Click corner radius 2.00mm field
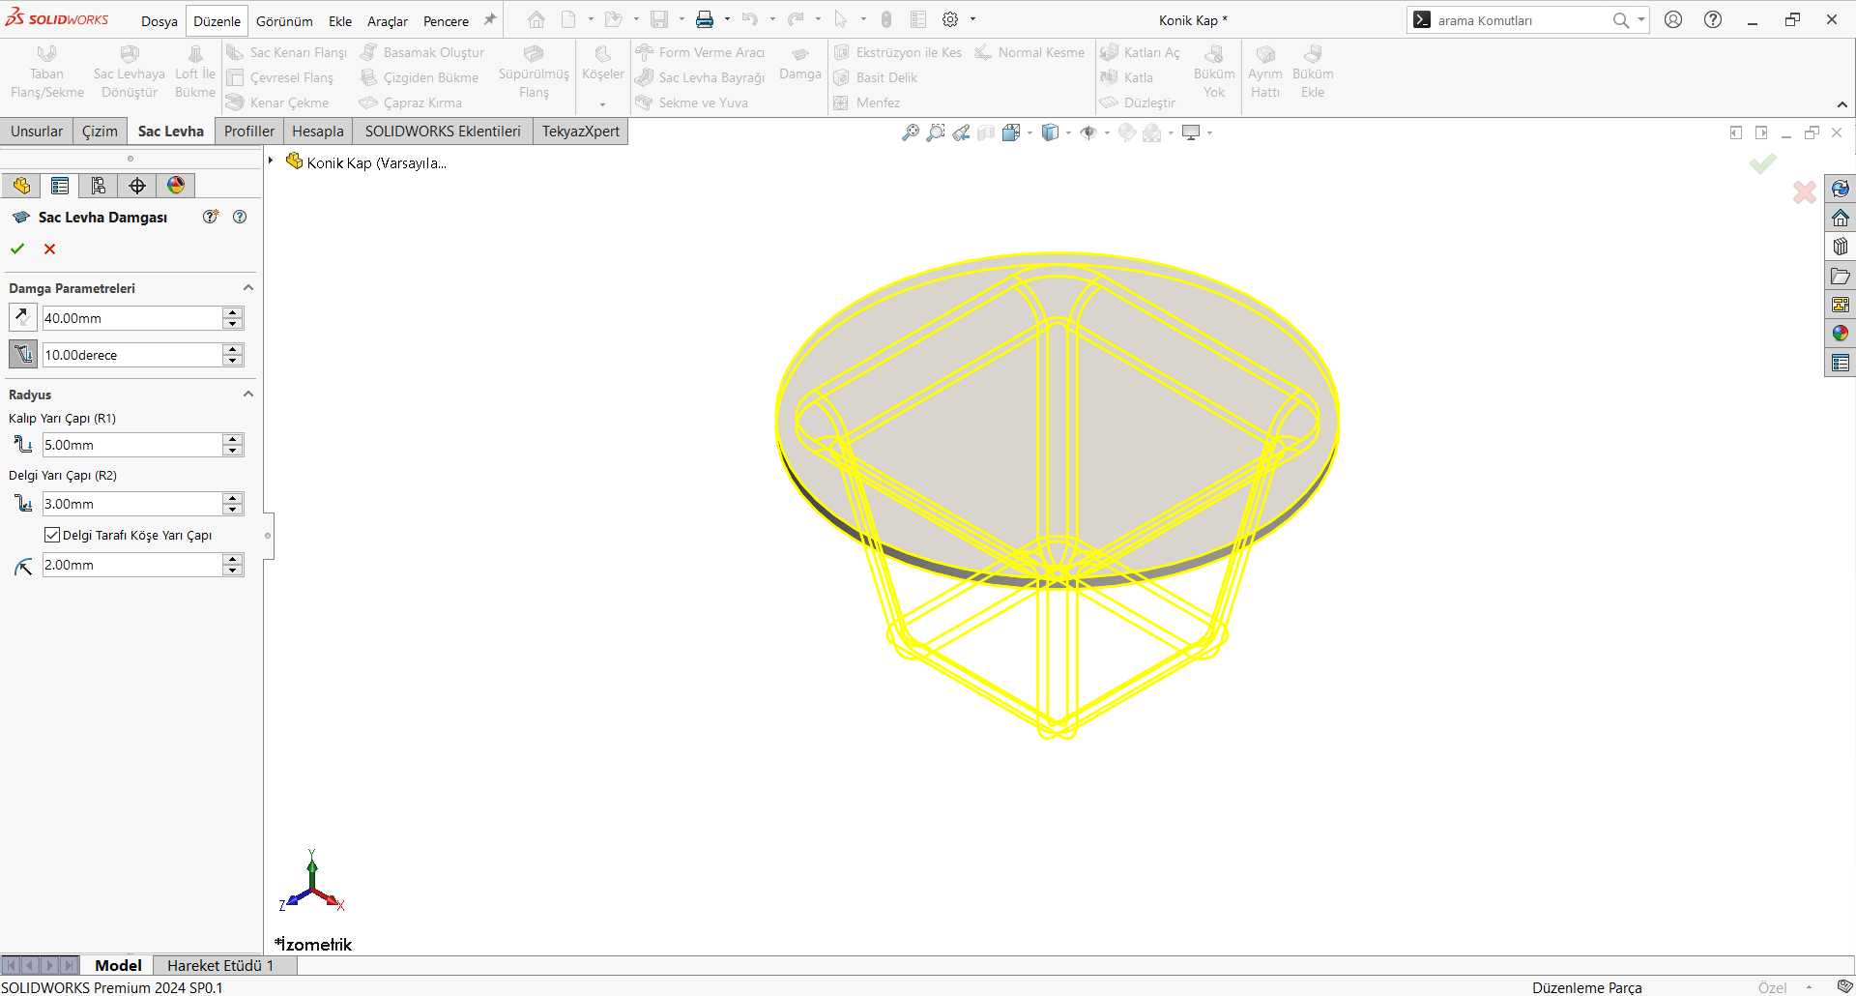Viewport: 1856px width, 996px height. pos(131,565)
